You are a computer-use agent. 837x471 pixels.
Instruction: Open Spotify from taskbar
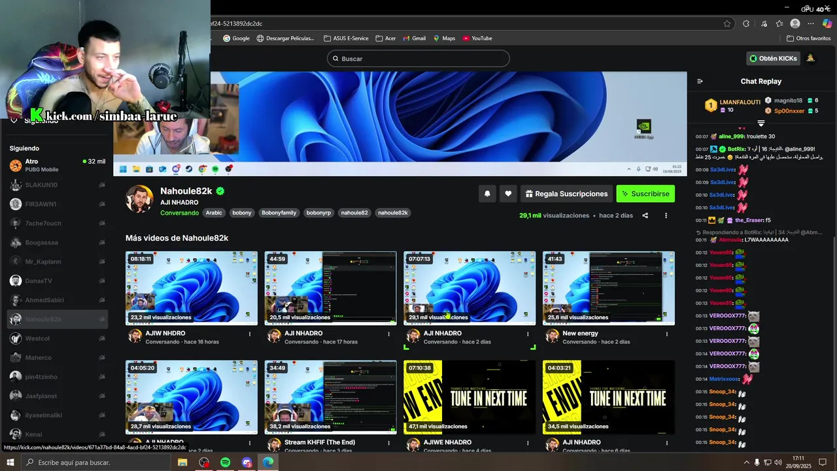pos(226,462)
